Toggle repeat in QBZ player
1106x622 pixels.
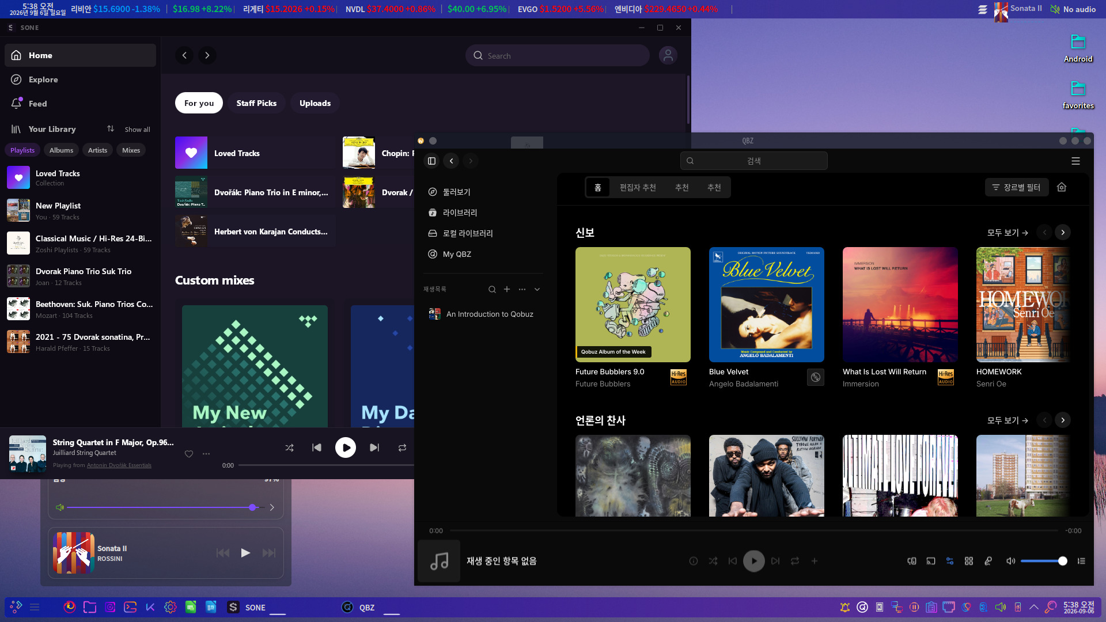coord(795,561)
